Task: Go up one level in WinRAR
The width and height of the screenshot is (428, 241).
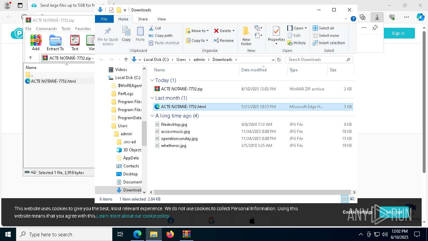Action: click(x=30, y=58)
